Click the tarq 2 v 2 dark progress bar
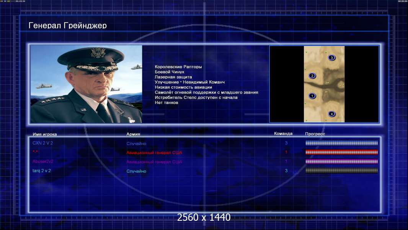The image size is (408, 230). [341, 171]
